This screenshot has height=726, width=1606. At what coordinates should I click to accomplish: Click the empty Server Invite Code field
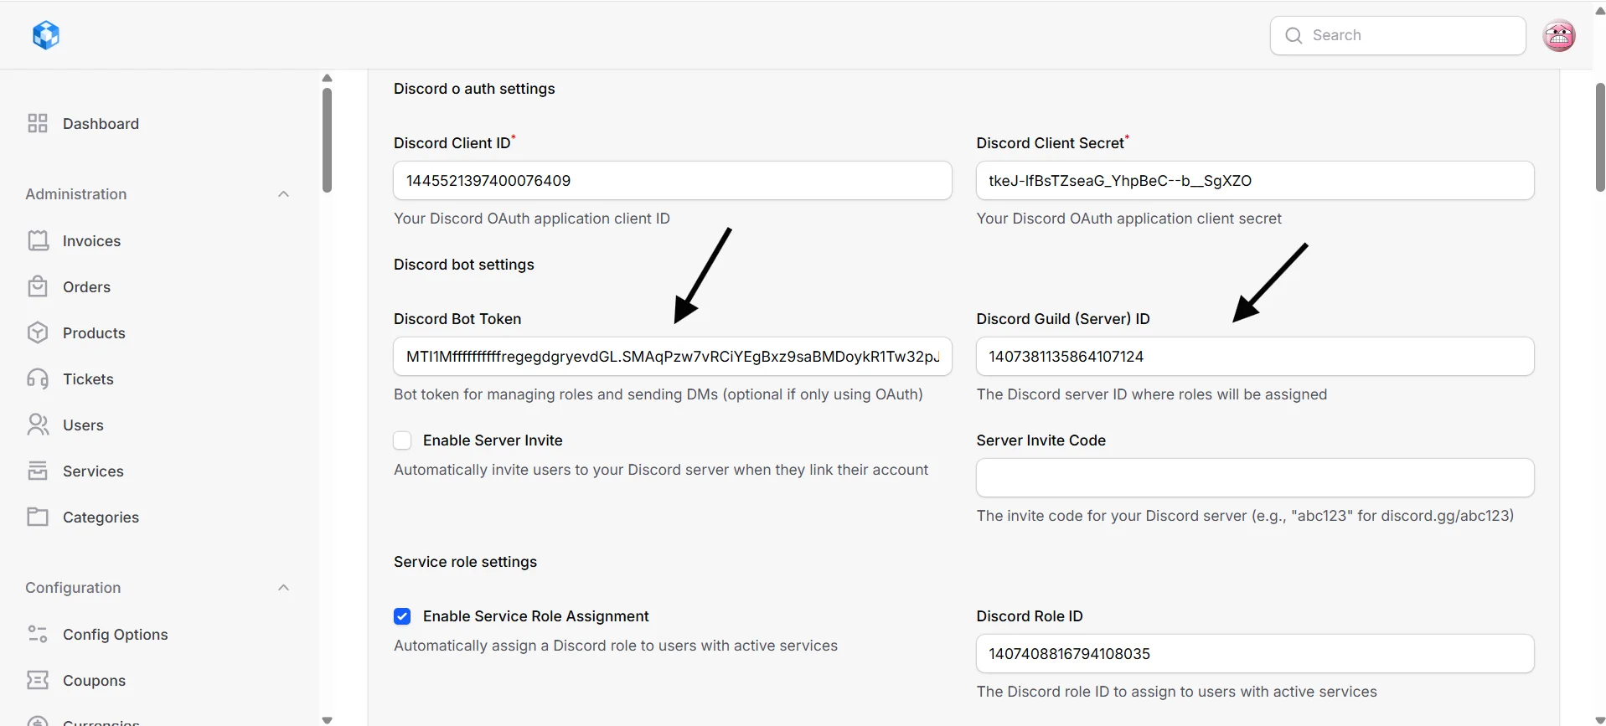tap(1254, 478)
